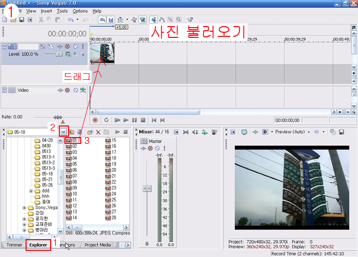Viewport: 358px width, 257px height.
Task: Click image clip thumbnail on timeline
Action: coord(102,54)
